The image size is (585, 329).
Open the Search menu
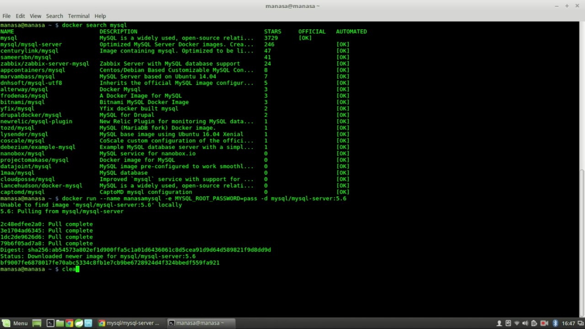coord(54,16)
